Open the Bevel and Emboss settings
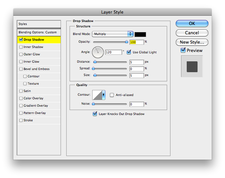 [x=36, y=69]
